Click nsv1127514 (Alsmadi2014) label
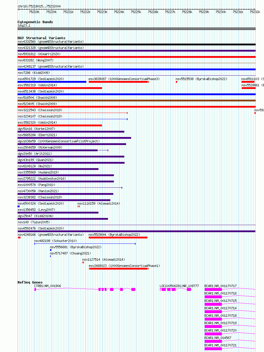This screenshot has width=264, height=352. click(x=104, y=260)
